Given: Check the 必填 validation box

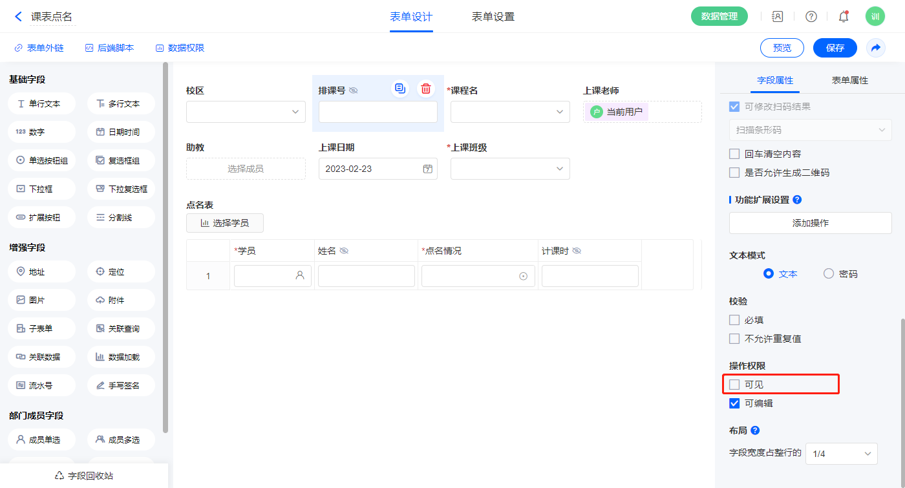Looking at the screenshot, I should [734, 320].
